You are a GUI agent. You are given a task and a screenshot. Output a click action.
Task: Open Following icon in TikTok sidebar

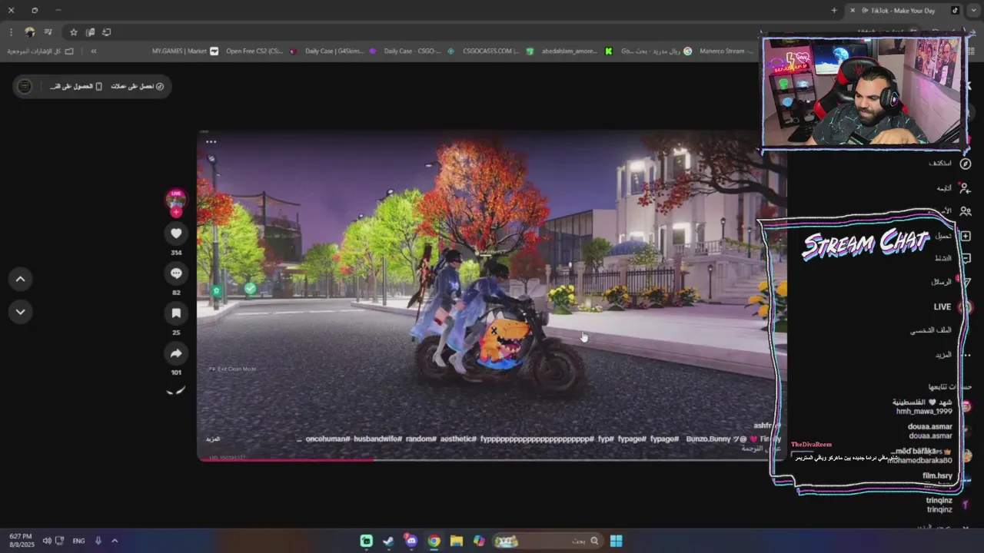965,188
